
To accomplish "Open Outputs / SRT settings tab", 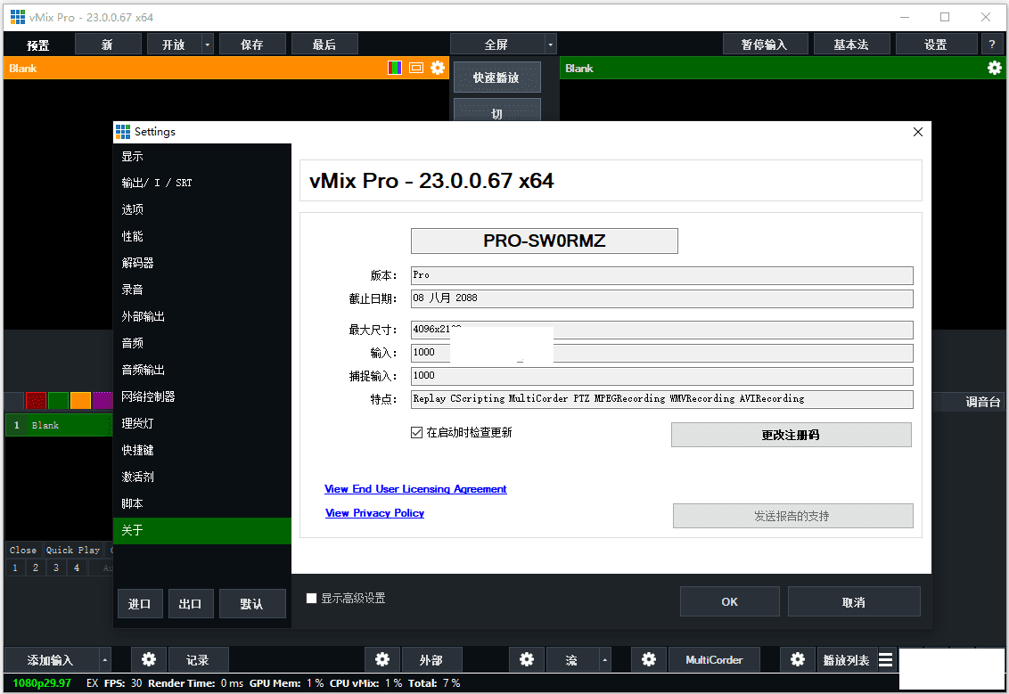I will 202,183.
